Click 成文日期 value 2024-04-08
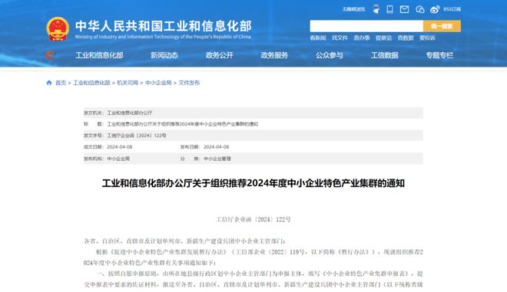507x292 pixels. [x=120, y=147]
